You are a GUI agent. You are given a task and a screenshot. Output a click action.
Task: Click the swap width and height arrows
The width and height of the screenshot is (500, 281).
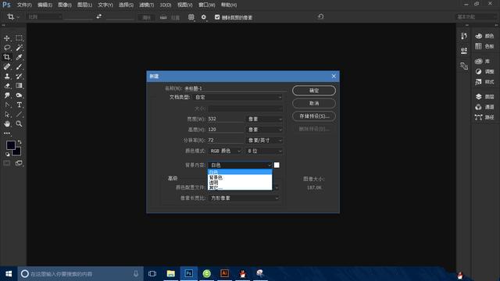pos(99,16)
